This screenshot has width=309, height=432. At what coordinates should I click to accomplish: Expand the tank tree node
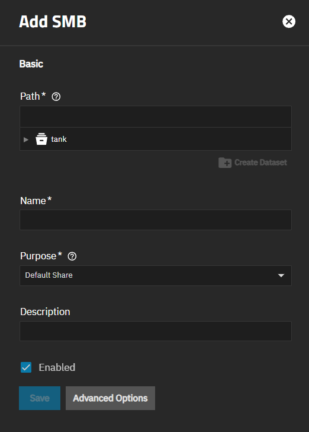point(26,139)
